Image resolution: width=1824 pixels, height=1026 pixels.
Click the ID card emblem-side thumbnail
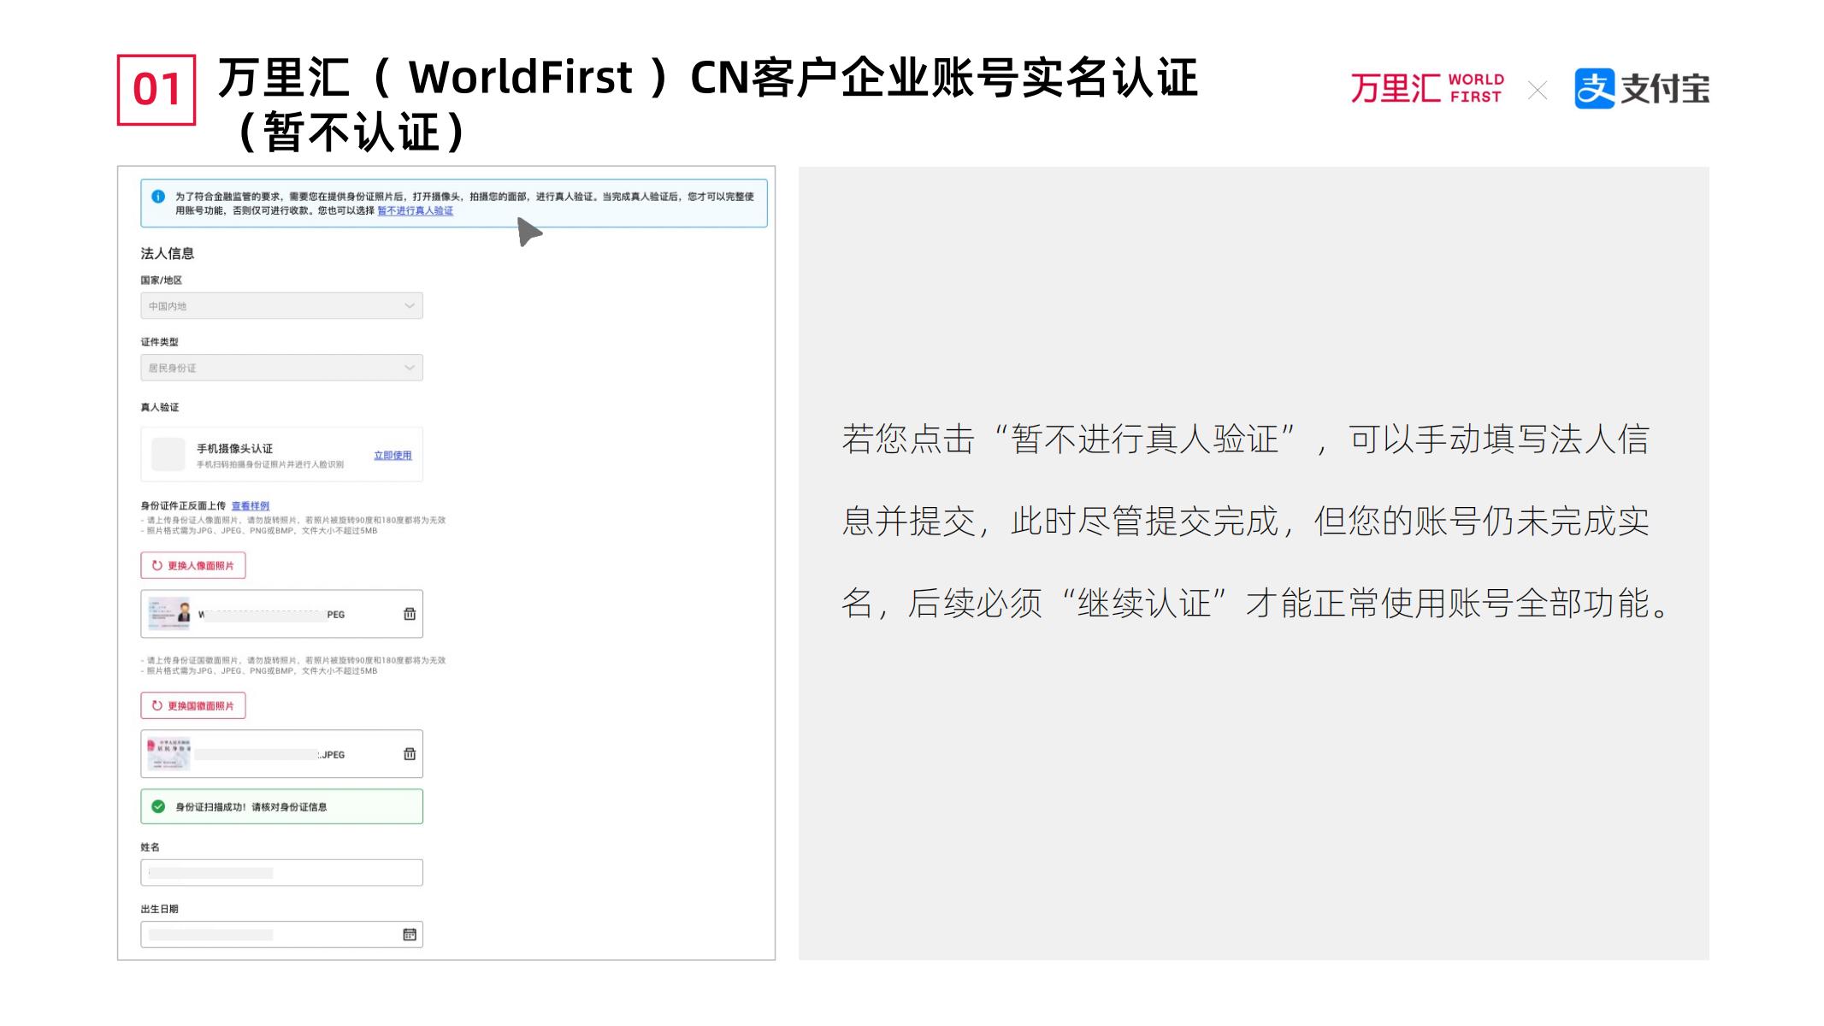click(169, 754)
